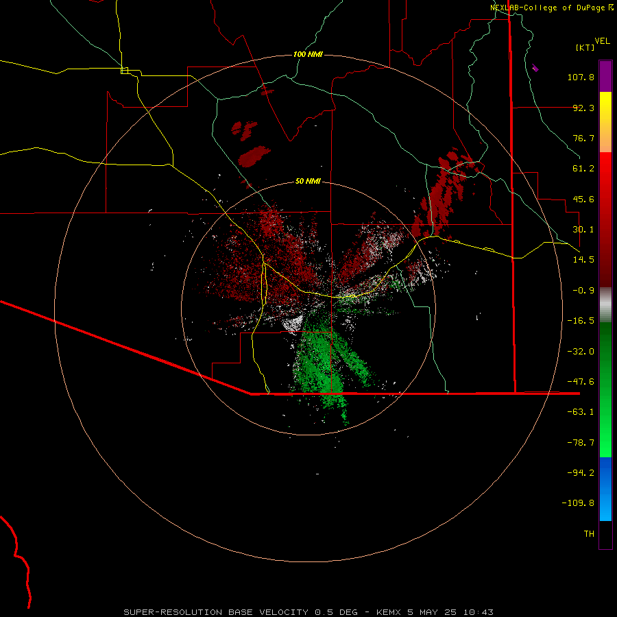Pick the gray near-zero color bar segment
The height and width of the screenshot is (617, 617).
(605, 305)
